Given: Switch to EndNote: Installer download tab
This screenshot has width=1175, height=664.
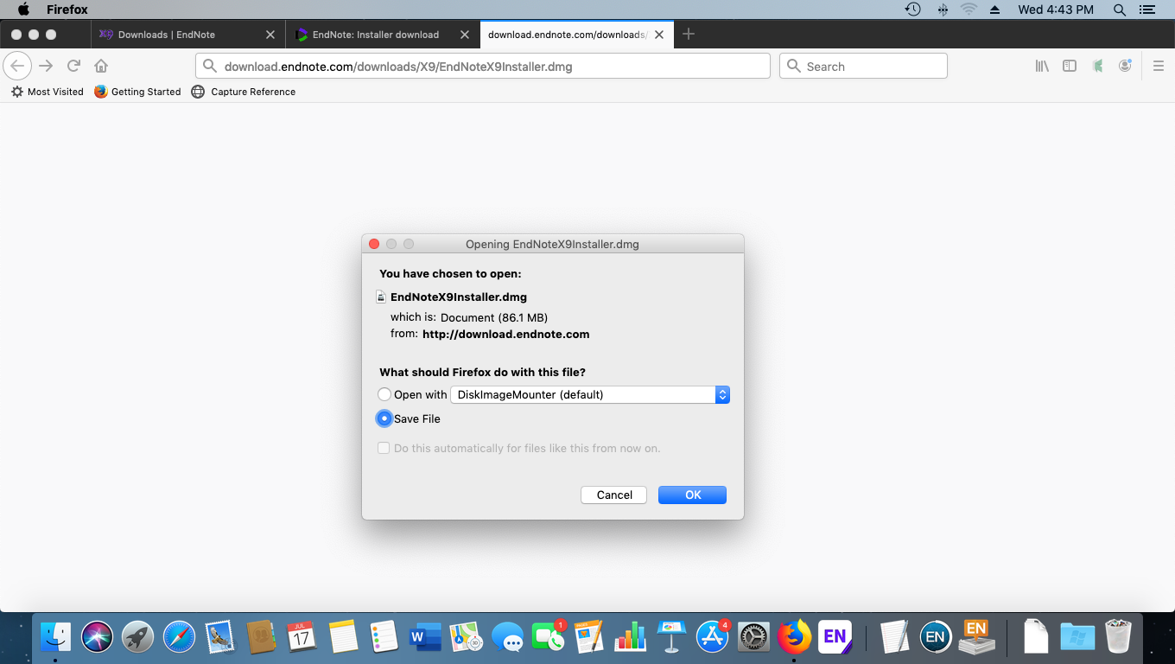Looking at the screenshot, I should 375,35.
